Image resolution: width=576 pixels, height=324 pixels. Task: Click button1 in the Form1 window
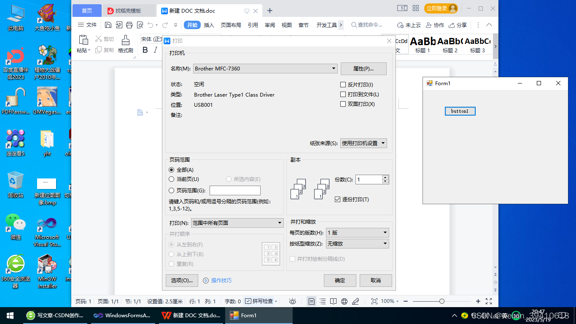pyautogui.click(x=460, y=111)
